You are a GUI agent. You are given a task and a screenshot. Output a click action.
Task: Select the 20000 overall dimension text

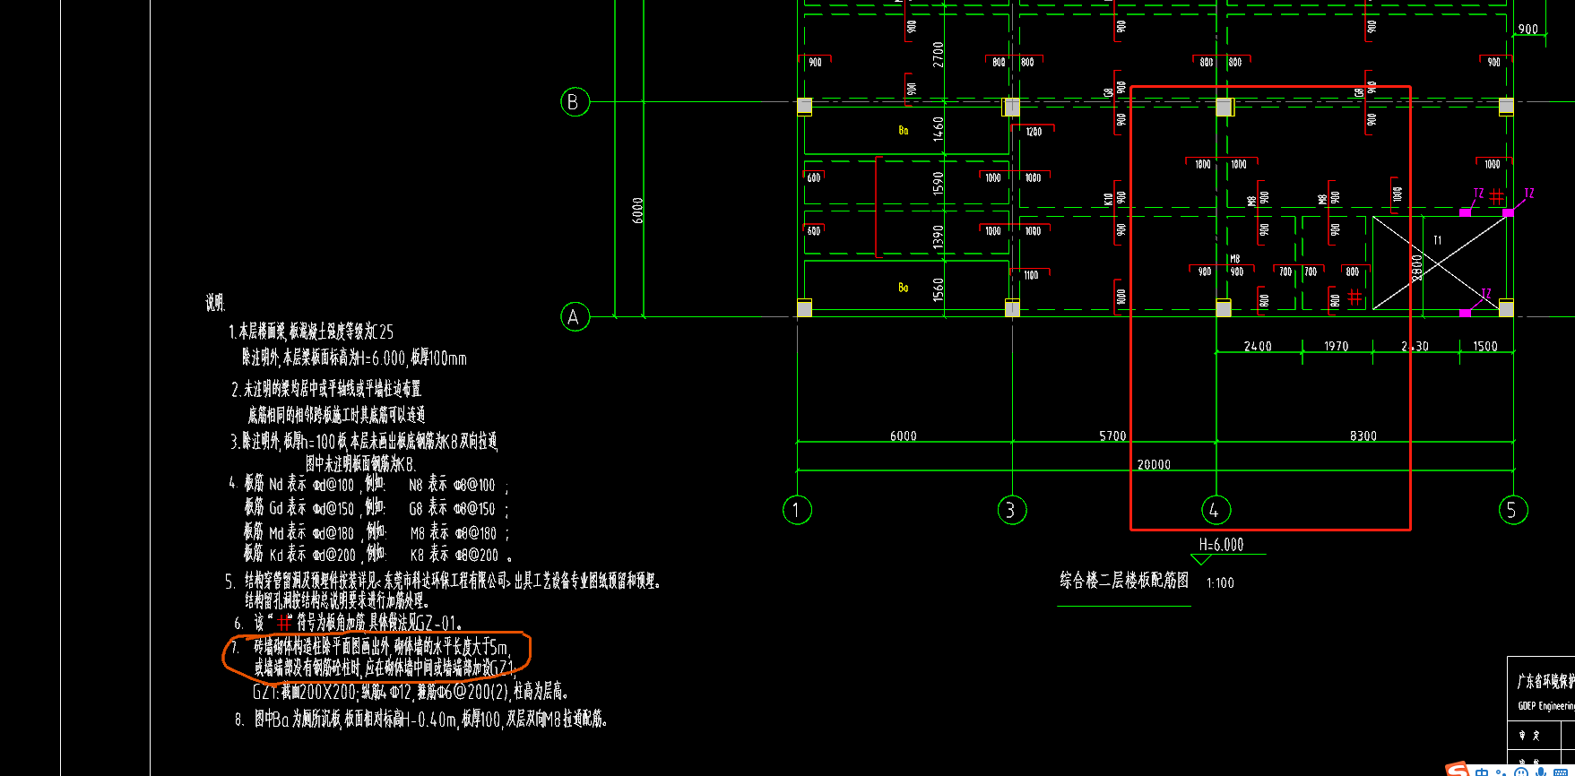[1154, 464]
